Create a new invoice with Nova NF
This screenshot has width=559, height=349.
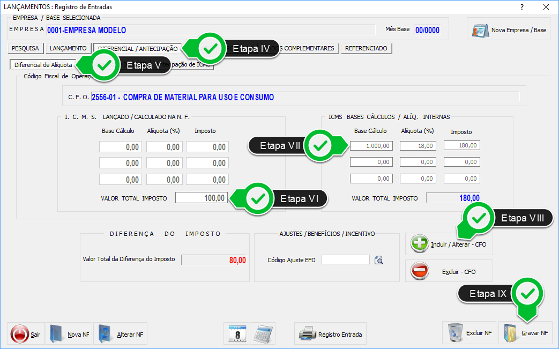[x=69, y=334]
